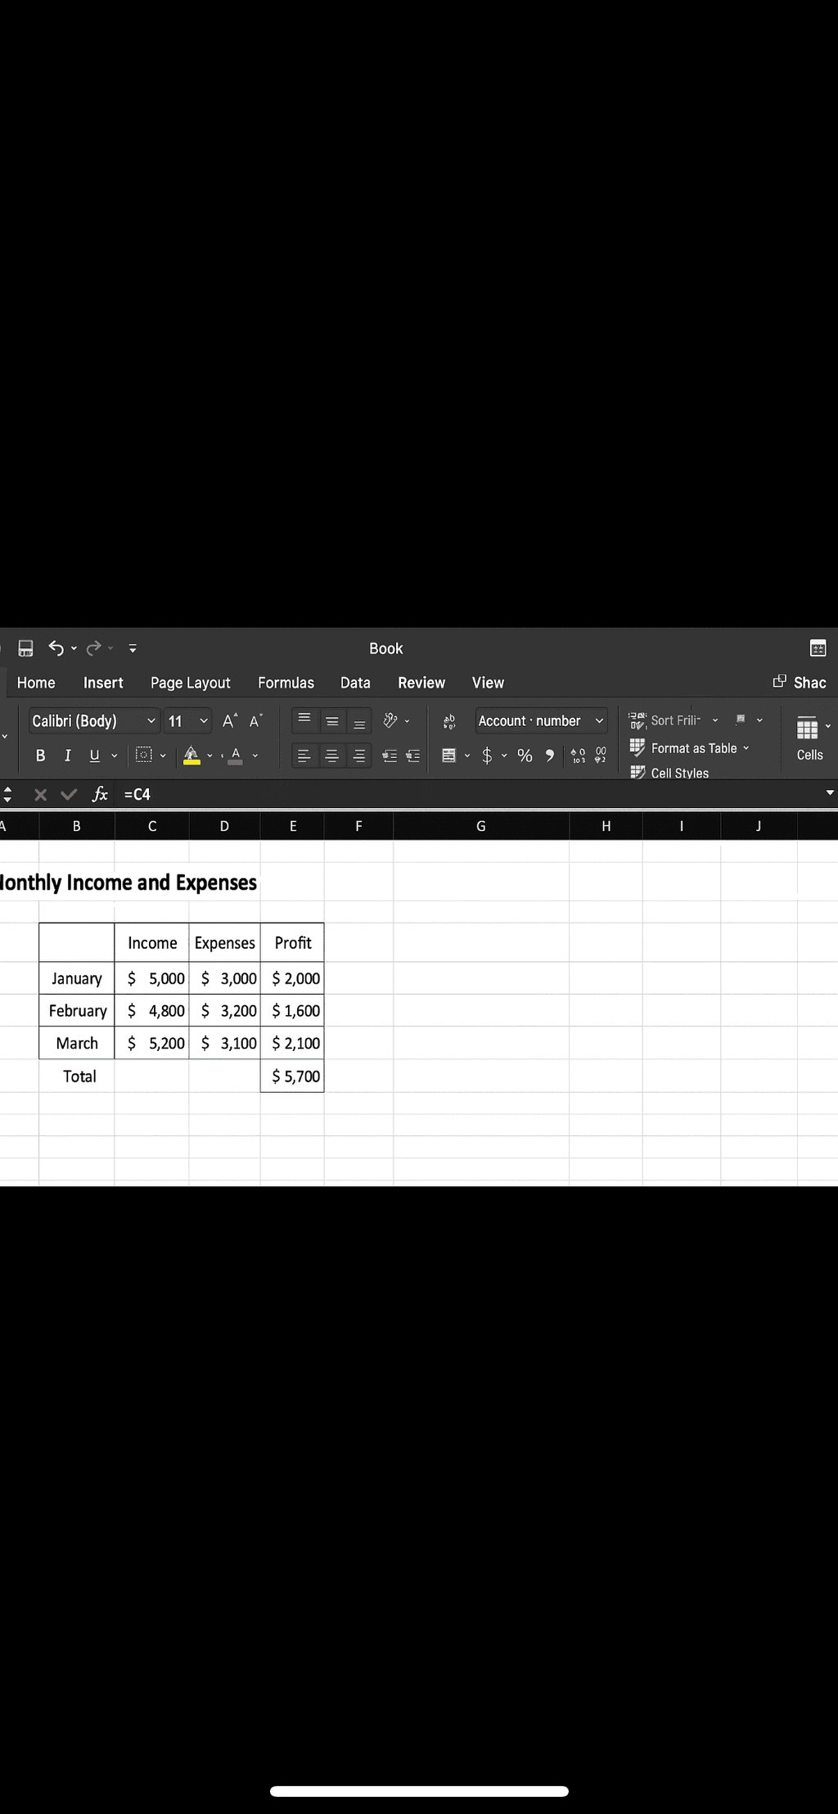Open the Calibri (Body) font dropdown
The height and width of the screenshot is (1814, 838).
pos(93,720)
